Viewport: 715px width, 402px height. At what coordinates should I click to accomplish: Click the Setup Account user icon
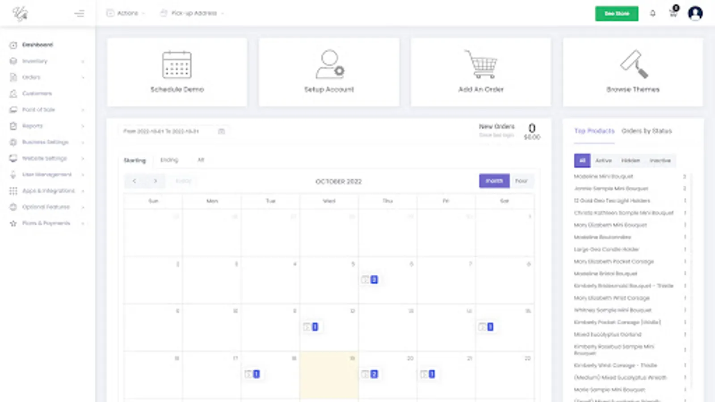pos(329,65)
